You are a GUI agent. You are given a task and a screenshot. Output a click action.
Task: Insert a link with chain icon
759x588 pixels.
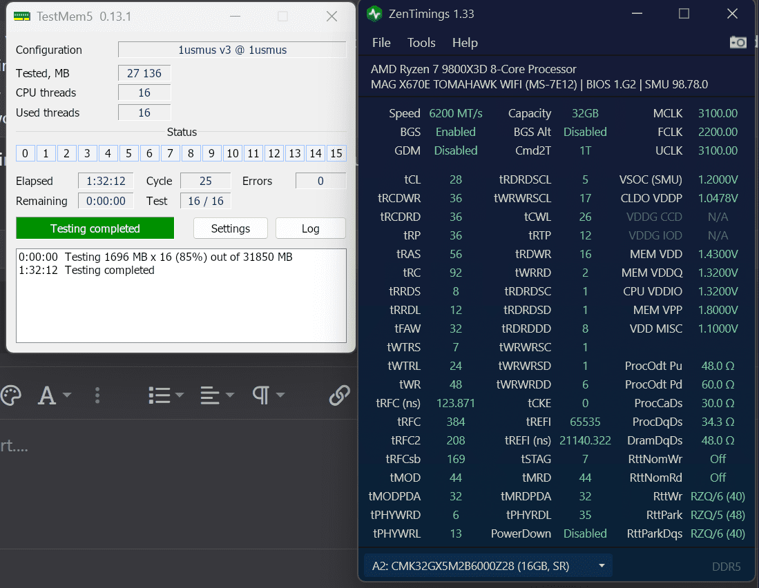click(339, 395)
